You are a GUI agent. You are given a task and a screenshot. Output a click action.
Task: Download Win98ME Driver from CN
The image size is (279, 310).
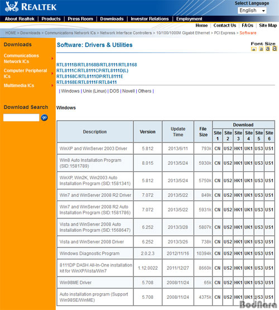tap(218, 283)
